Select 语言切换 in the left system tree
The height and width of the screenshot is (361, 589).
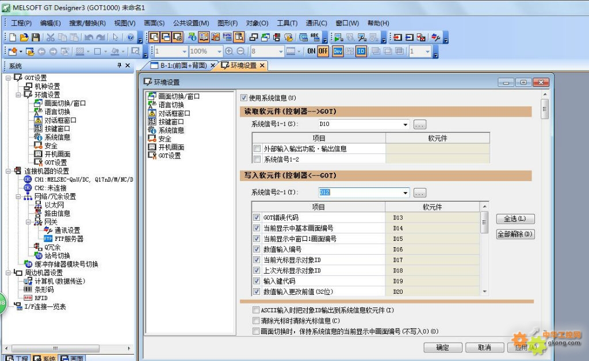pyautogui.click(x=57, y=112)
